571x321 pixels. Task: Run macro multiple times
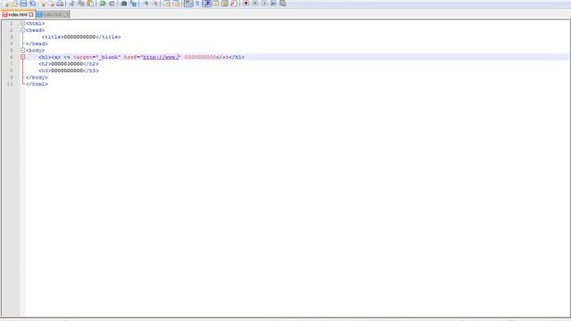(x=273, y=4)
